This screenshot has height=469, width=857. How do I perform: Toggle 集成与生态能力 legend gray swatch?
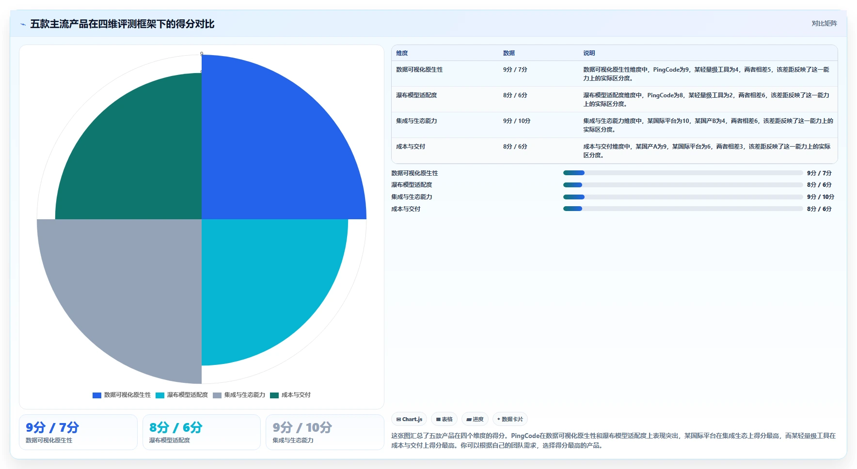tap(217, 395)
